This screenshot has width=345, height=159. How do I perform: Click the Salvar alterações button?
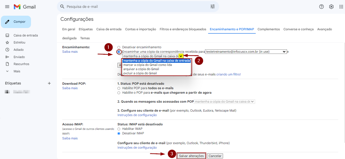tap(191, 156)
